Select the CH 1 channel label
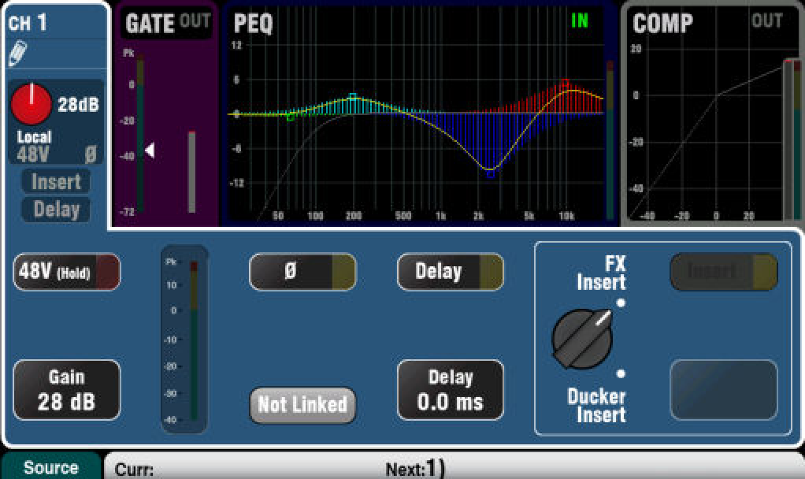Screen dimensions: 805x479 pos(28,23)
